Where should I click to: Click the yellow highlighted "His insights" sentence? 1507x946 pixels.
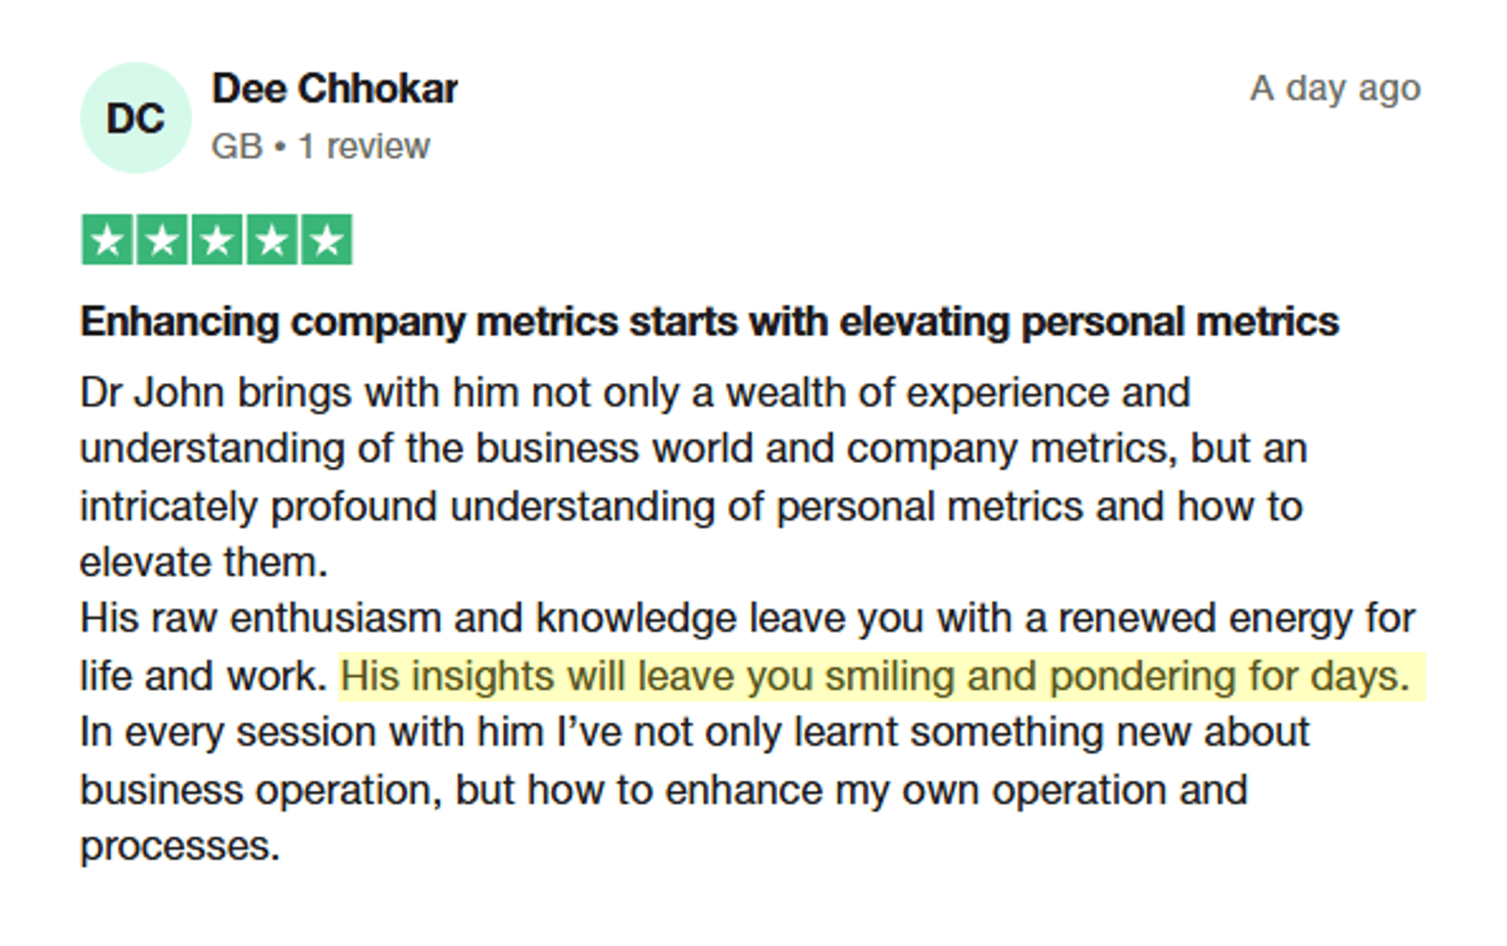pos(874,677)
